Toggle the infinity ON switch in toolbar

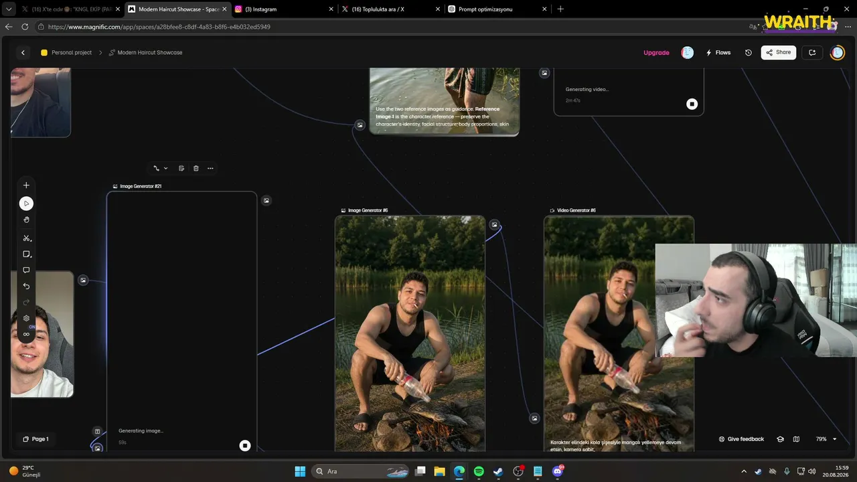pyautogui.click(x=27, y=334)
